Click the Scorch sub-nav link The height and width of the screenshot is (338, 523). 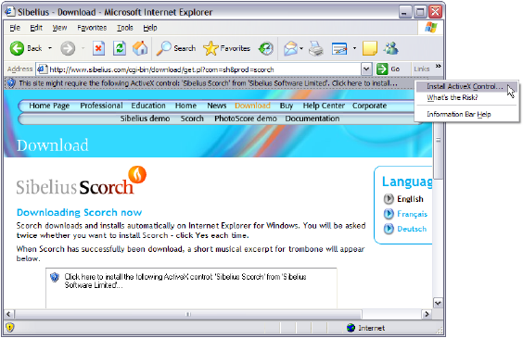192,119
